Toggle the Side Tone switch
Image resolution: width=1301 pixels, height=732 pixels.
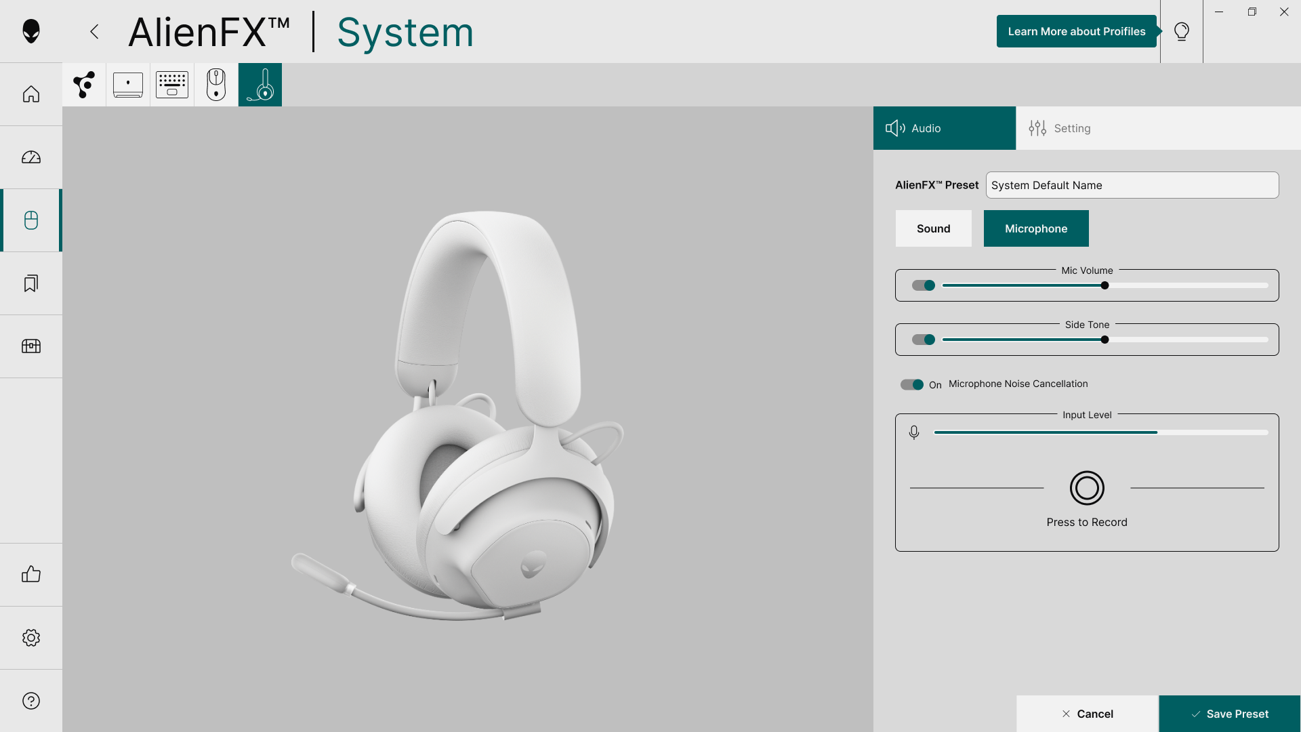point(924,340)
